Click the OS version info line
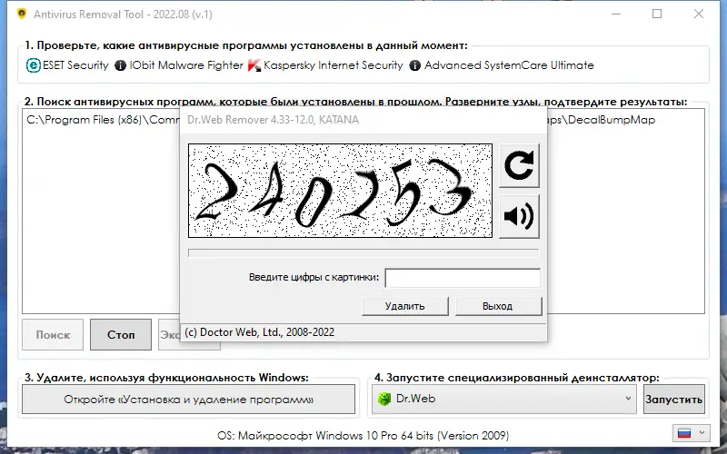The image size is (727, 454). [363, 436]
